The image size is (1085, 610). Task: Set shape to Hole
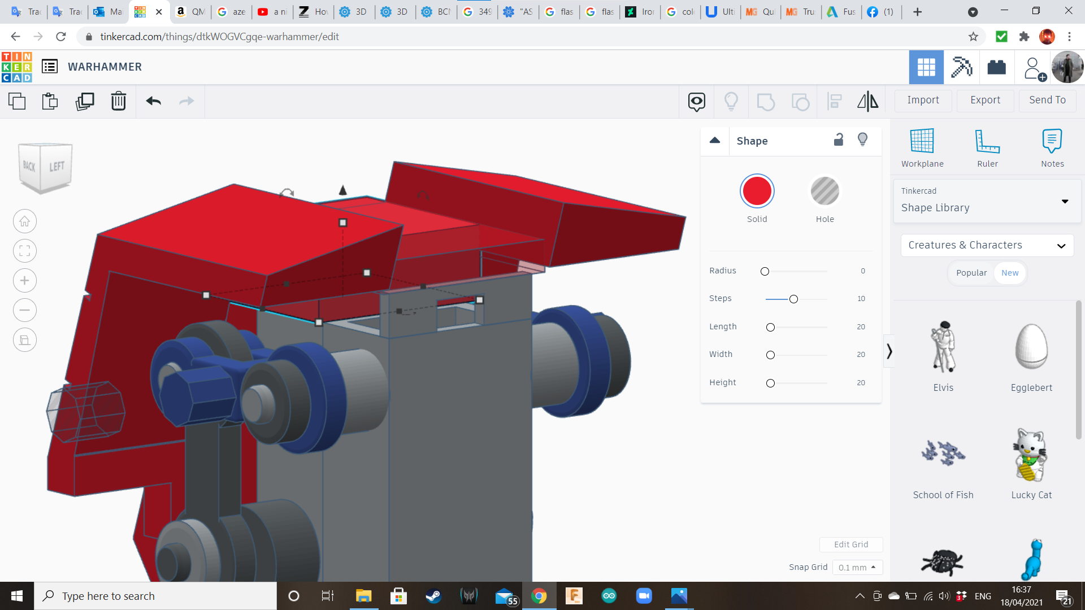click(824, 192)
